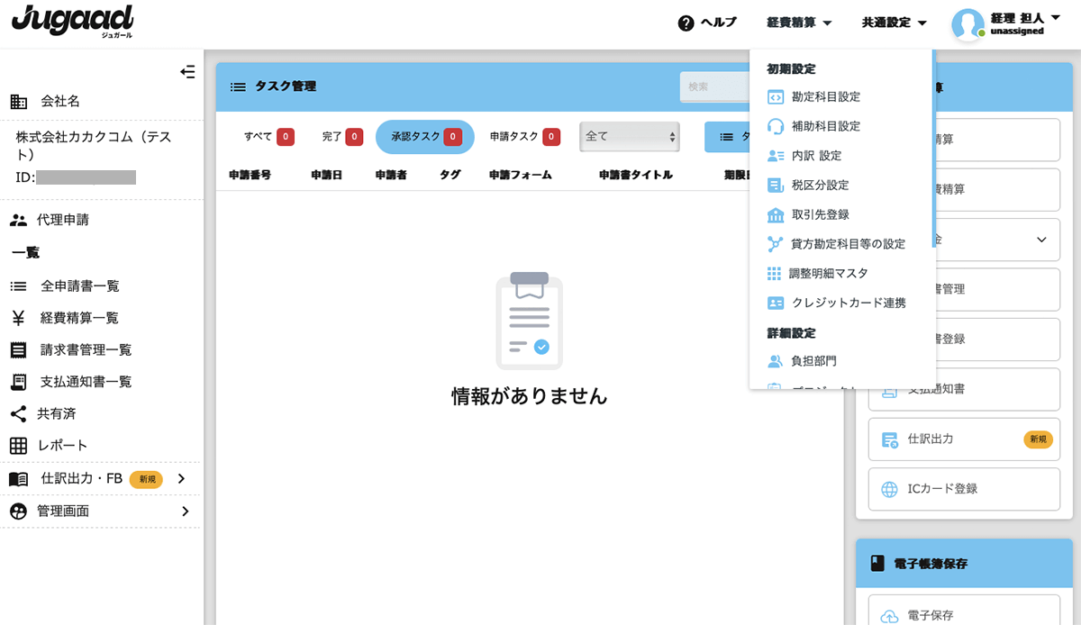Click the Help question mark icon
The height and width of the screenshot is (625, 1081).
pyautogui.click(x=686, y=23)
